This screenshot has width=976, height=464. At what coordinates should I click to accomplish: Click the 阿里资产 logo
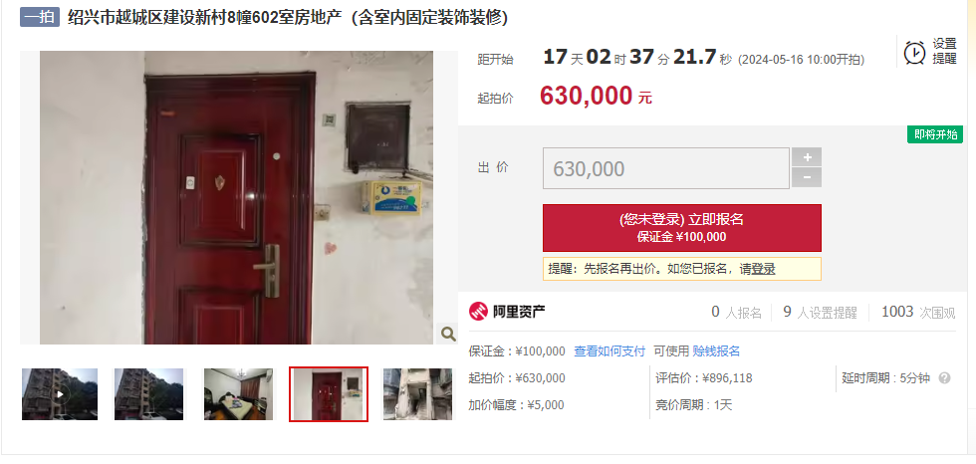(507, 311)
